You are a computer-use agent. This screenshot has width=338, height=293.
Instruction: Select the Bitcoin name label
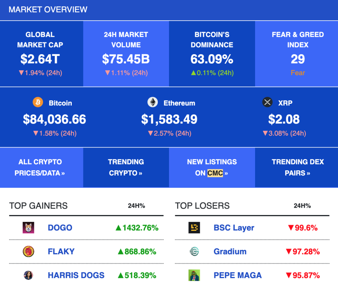60,103
